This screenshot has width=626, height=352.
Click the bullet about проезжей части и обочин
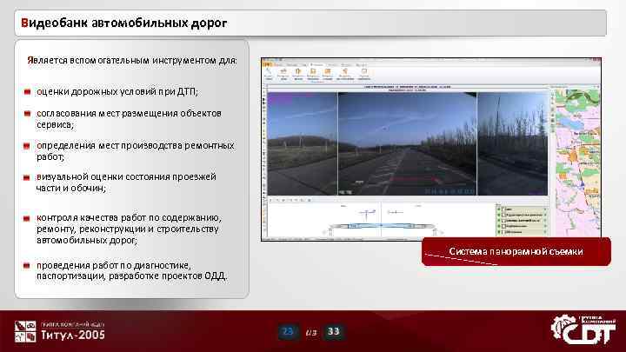(126, 182)
